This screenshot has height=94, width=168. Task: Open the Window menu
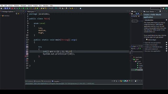click(x=46, y=6)
